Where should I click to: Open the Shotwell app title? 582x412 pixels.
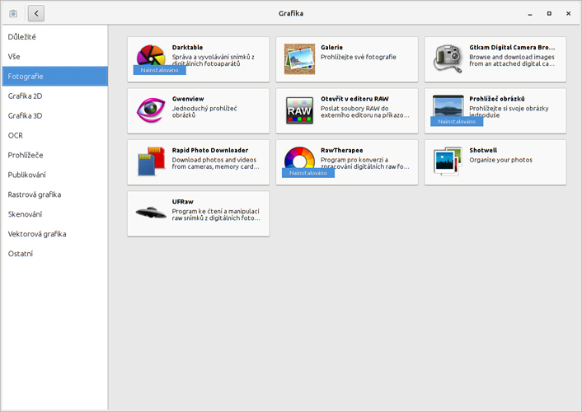pyautogui.click(x=483, y=150)
